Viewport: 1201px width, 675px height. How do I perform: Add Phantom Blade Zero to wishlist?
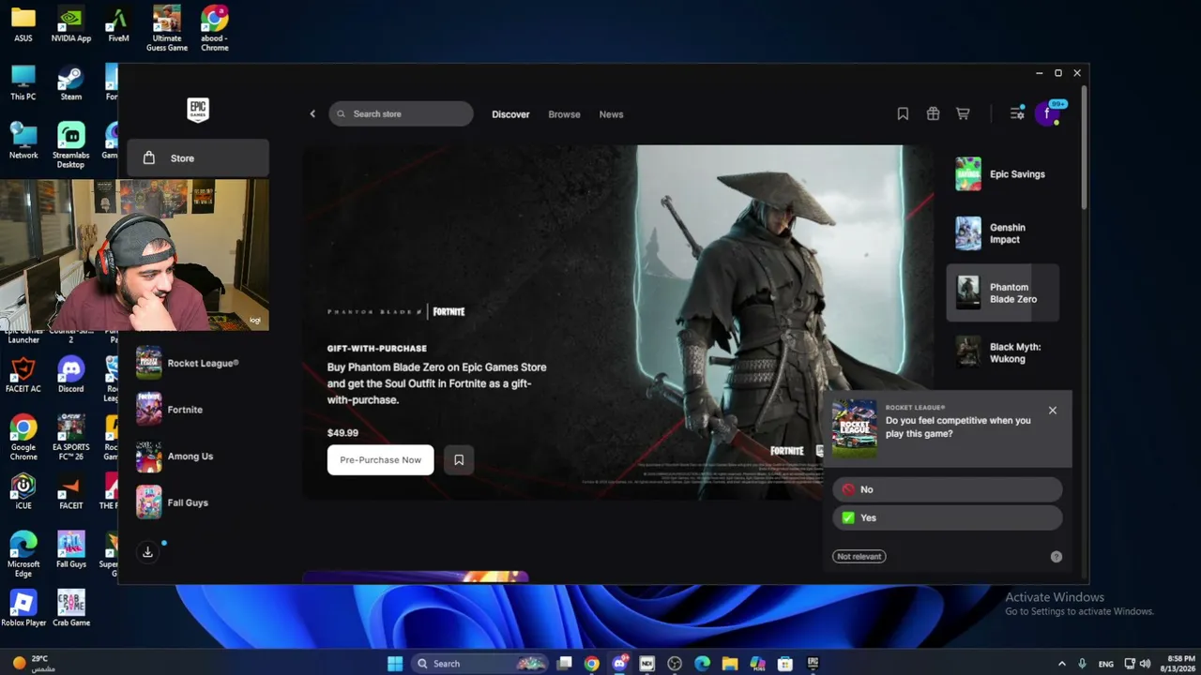tap(459, 459)
